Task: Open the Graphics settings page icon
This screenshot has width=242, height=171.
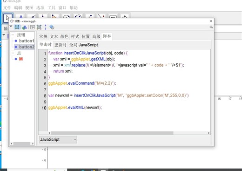Action: (25, 27)
